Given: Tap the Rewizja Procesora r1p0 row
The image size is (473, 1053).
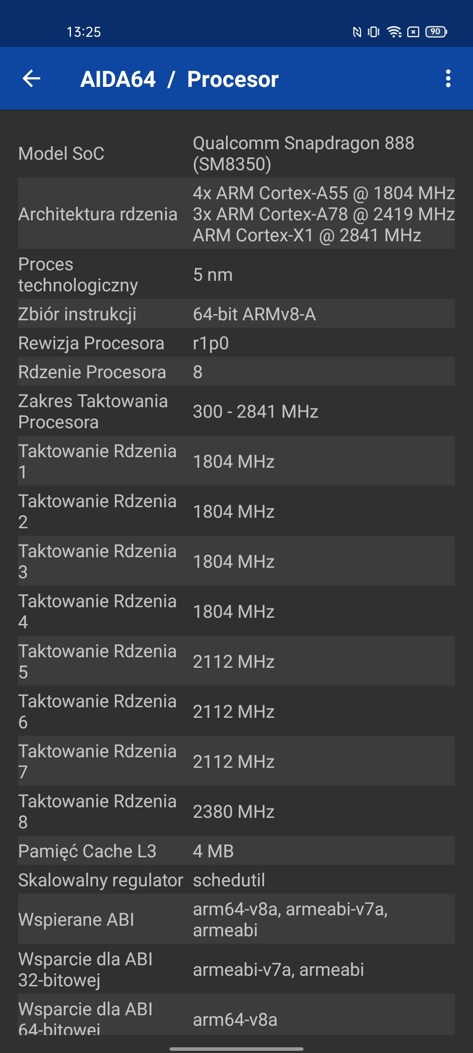Looking at the screenshot, I should [x=236, y=343].
